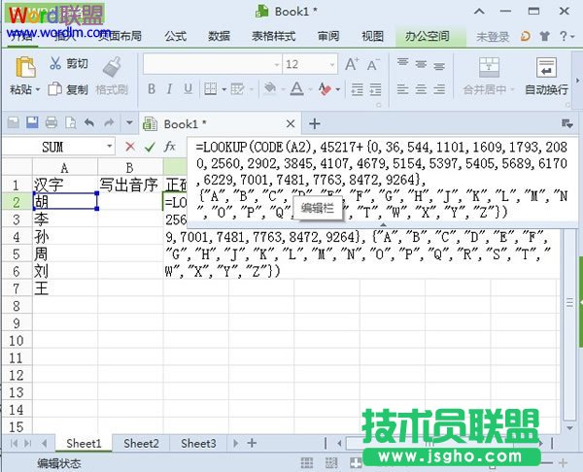Click the clear format eraser icon
This screenshot has width=583, height=472.
tap(325, 89)
